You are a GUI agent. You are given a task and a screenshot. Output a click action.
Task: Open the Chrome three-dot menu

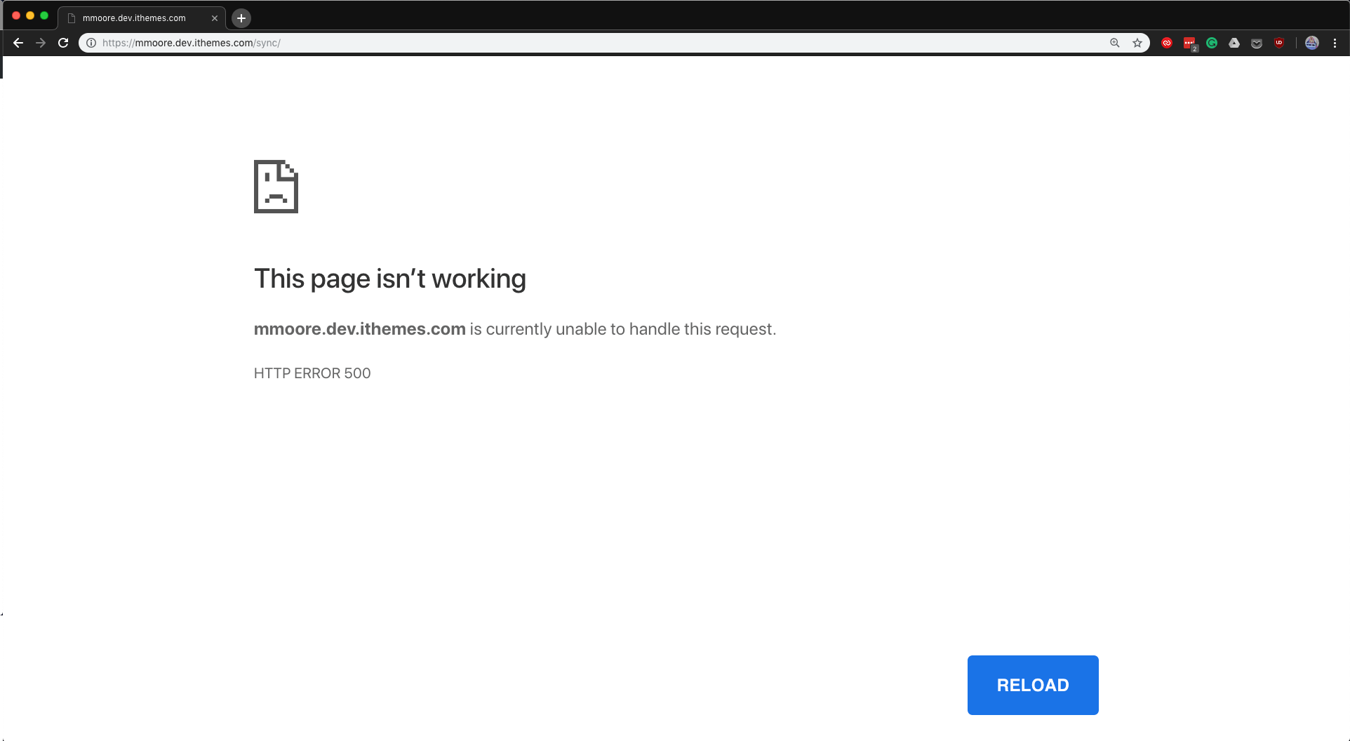pyautogui.click(x=1335, y=43)
